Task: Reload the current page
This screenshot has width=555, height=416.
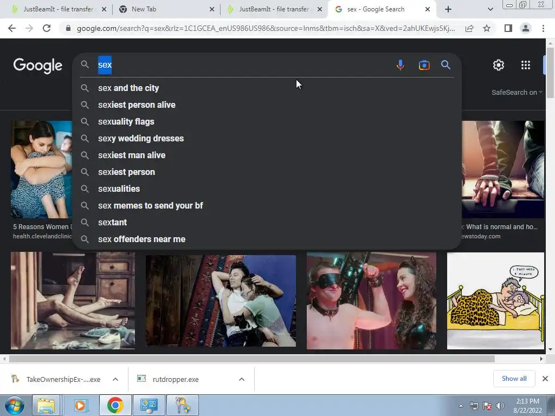Action: pos(47,28)
